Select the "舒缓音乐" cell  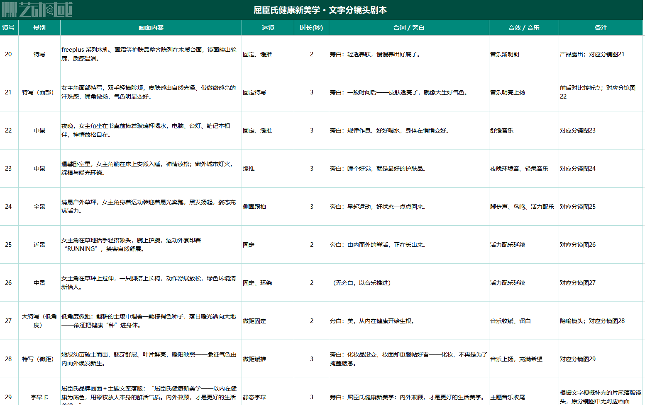tap(524, 130)
